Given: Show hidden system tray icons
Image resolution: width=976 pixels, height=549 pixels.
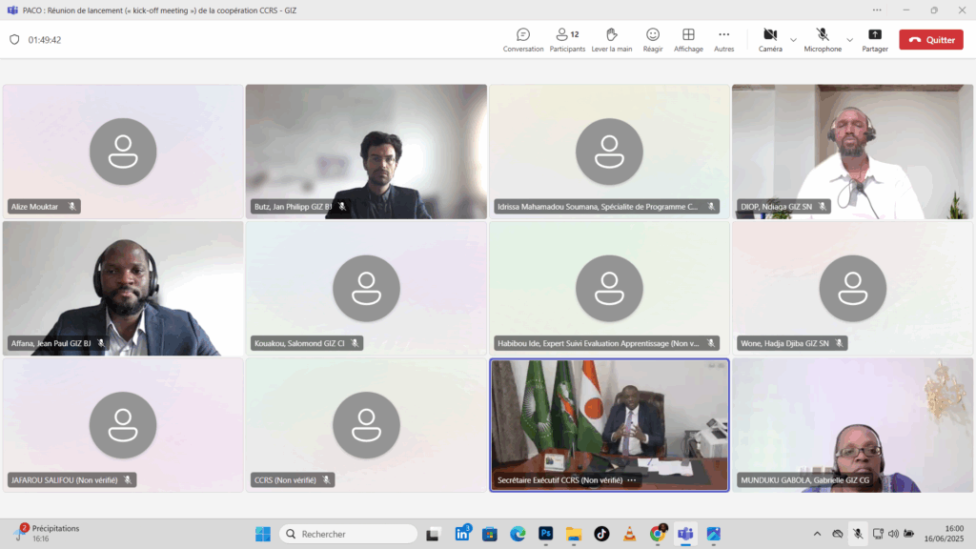Looking at the screenshot, I should [817, 534].
